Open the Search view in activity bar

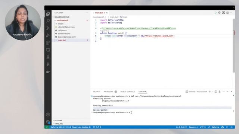coord(48,21)
